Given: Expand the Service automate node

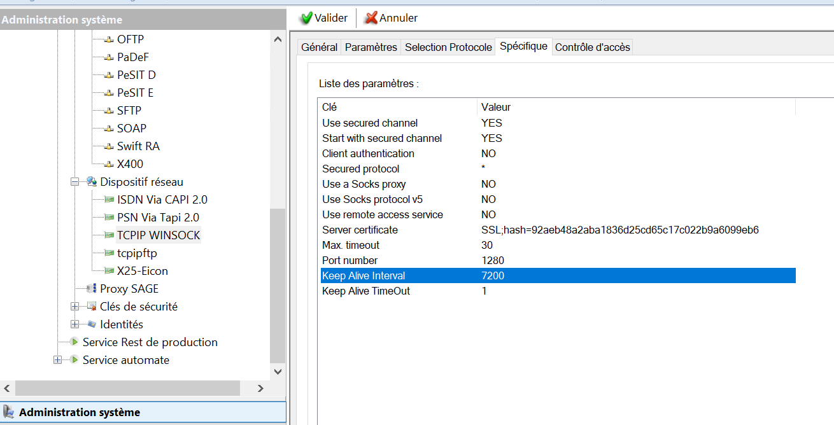Looking at the screenshot, I should coord(57,360).
